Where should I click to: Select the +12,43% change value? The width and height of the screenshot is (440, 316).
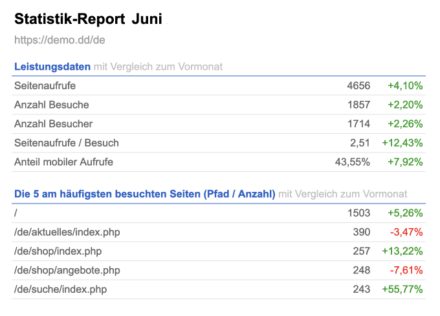point(402,143)
